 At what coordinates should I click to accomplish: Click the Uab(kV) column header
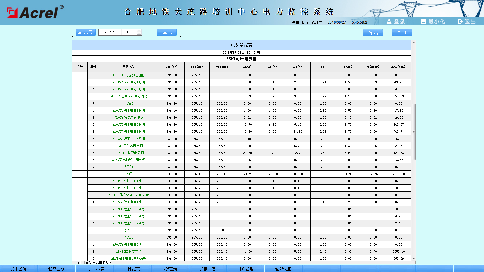click(172, 67)
